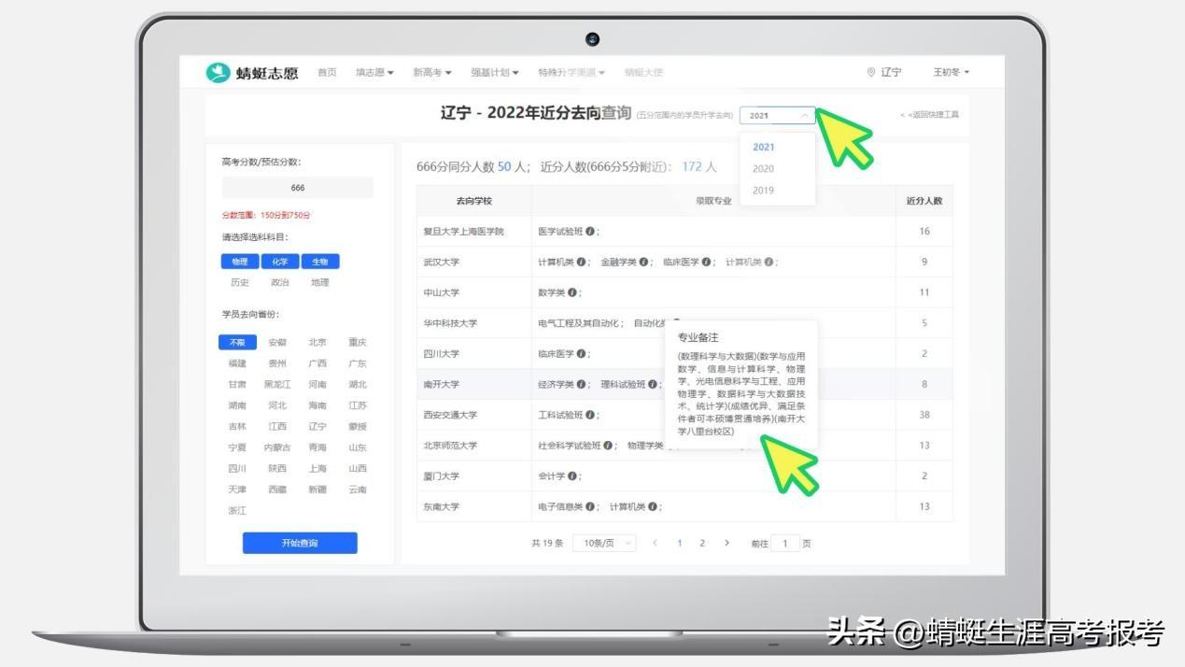Deselect the 化学 subject

click(x=280, y=263)
